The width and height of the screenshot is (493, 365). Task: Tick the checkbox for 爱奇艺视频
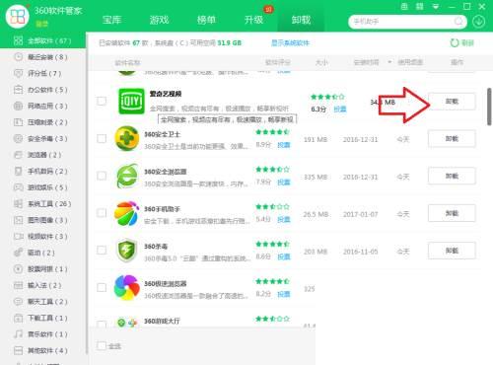click(102, 101)
